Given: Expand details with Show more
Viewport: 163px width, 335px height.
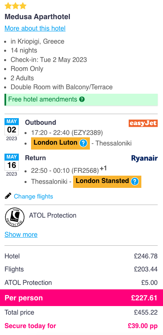Looking at the screenshot, I should pyautogui.click(x=21, y=234).
